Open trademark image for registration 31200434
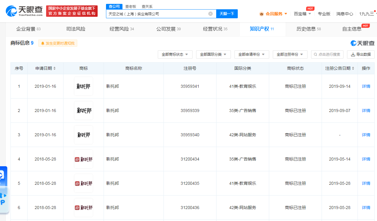The width and height of the screenshot is (377, 221). pyautogui.click(x=84, y=159)
